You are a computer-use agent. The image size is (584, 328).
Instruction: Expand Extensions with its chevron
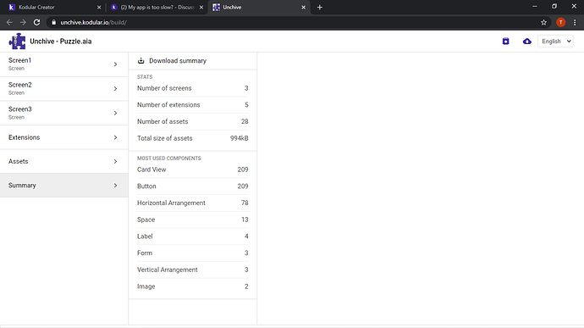(x=115, y=137)
